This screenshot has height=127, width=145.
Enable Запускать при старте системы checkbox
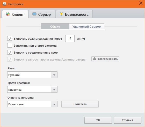point(10,45)
